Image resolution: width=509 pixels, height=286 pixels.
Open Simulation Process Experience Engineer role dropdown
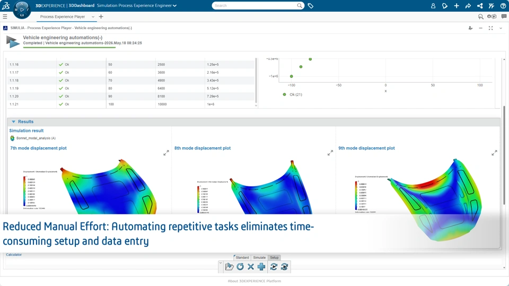tap(137, 5)
